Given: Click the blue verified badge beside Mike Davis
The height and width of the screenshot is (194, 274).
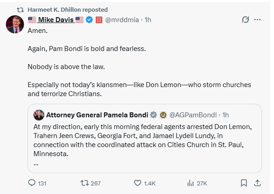Looking at the screenshot, I should [90, 20].
